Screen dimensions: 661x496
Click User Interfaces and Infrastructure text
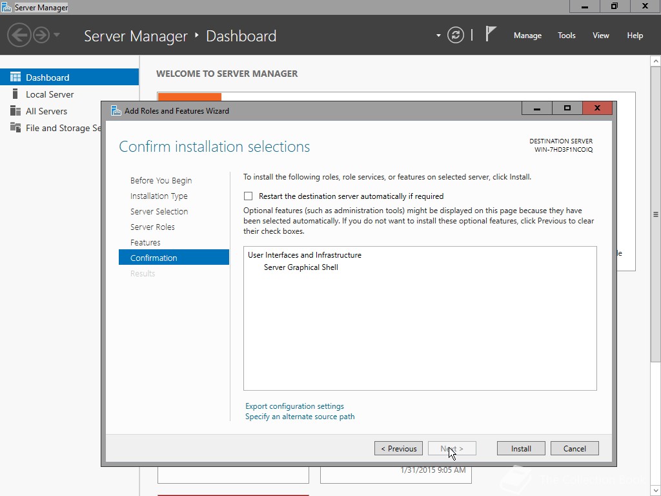[305, 255]
